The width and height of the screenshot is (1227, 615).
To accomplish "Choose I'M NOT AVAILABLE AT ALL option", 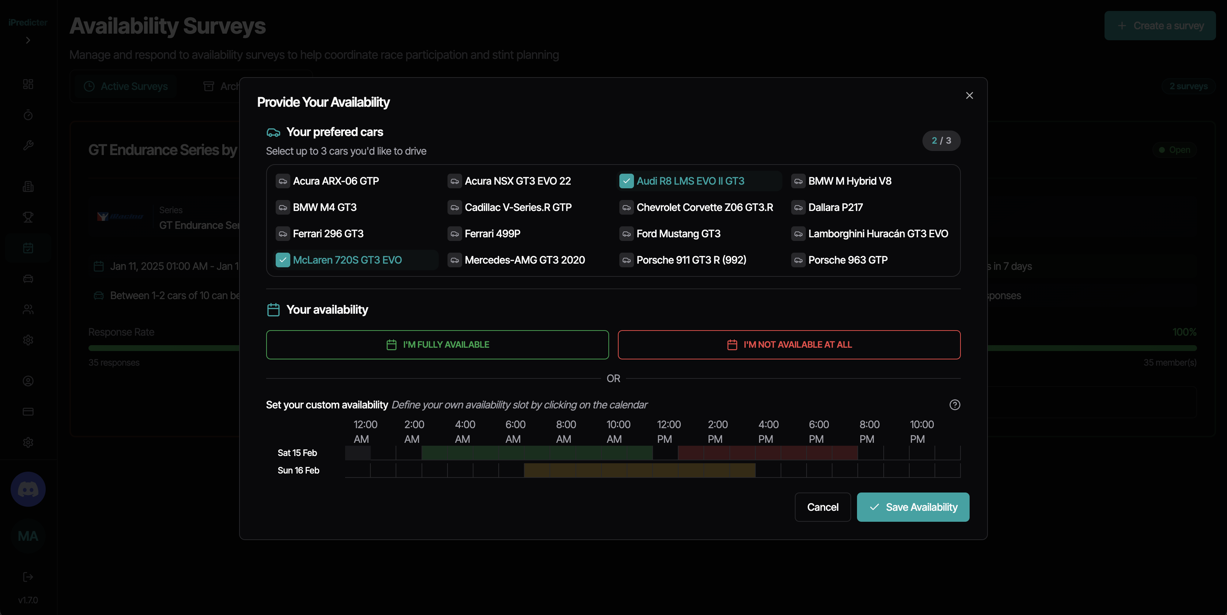I will pos(789,344).
